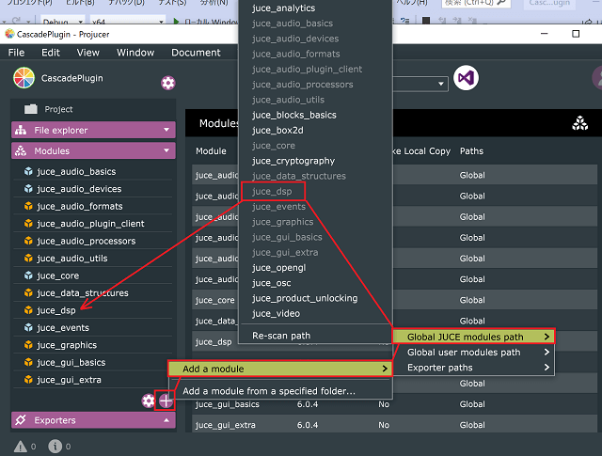Click the warnings triangle icon in status bar

(x=21, y=447)
